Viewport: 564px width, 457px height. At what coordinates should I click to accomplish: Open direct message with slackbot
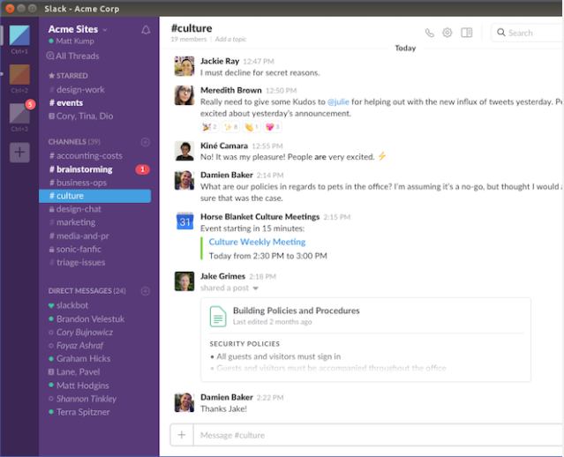click(x=68, y=305)
